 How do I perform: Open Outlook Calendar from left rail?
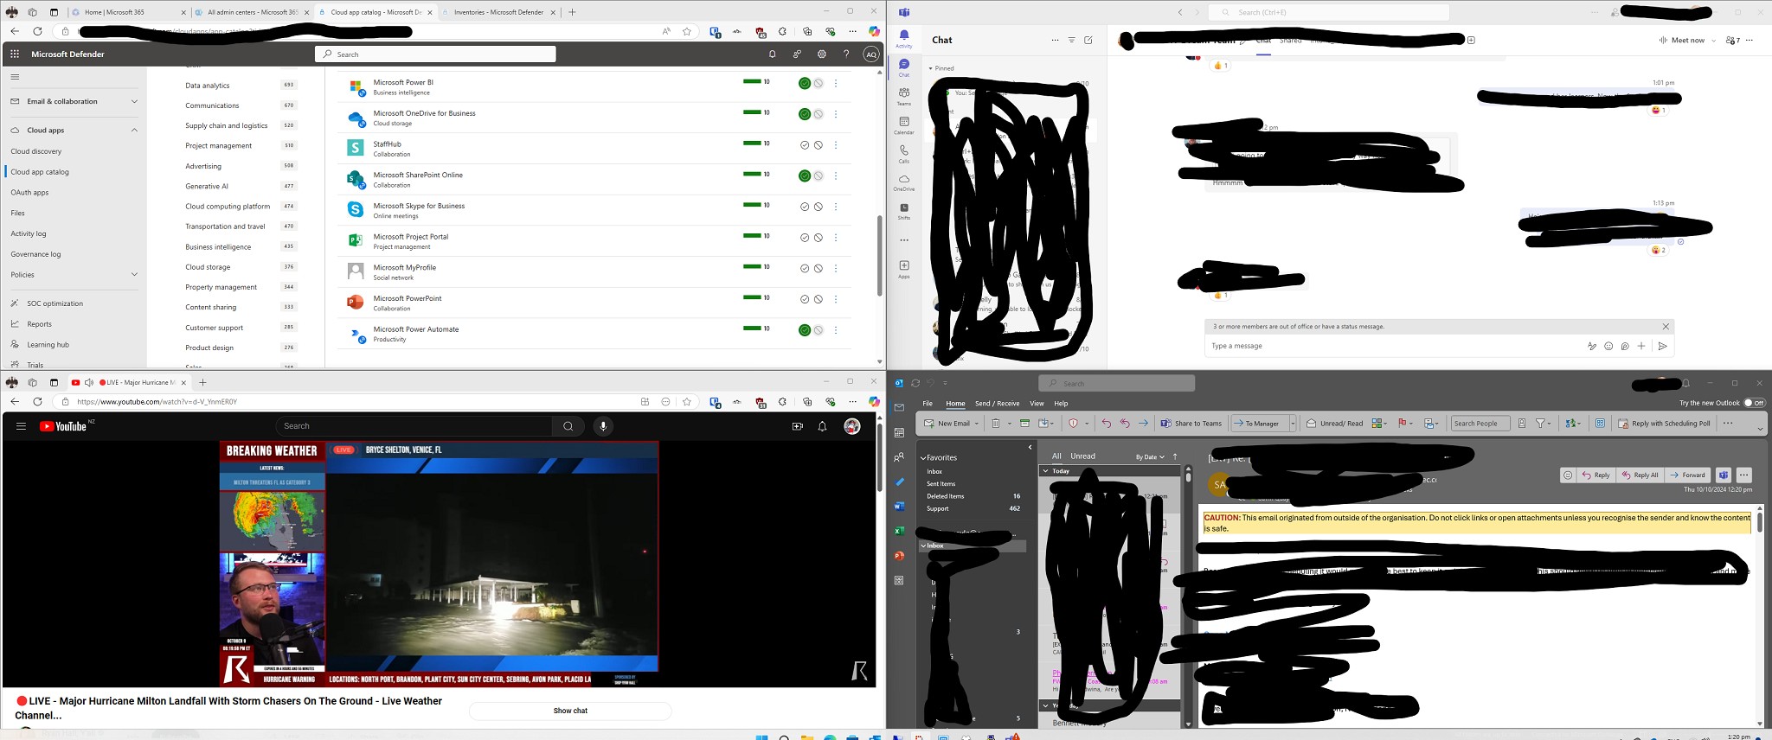pos(899,432)
